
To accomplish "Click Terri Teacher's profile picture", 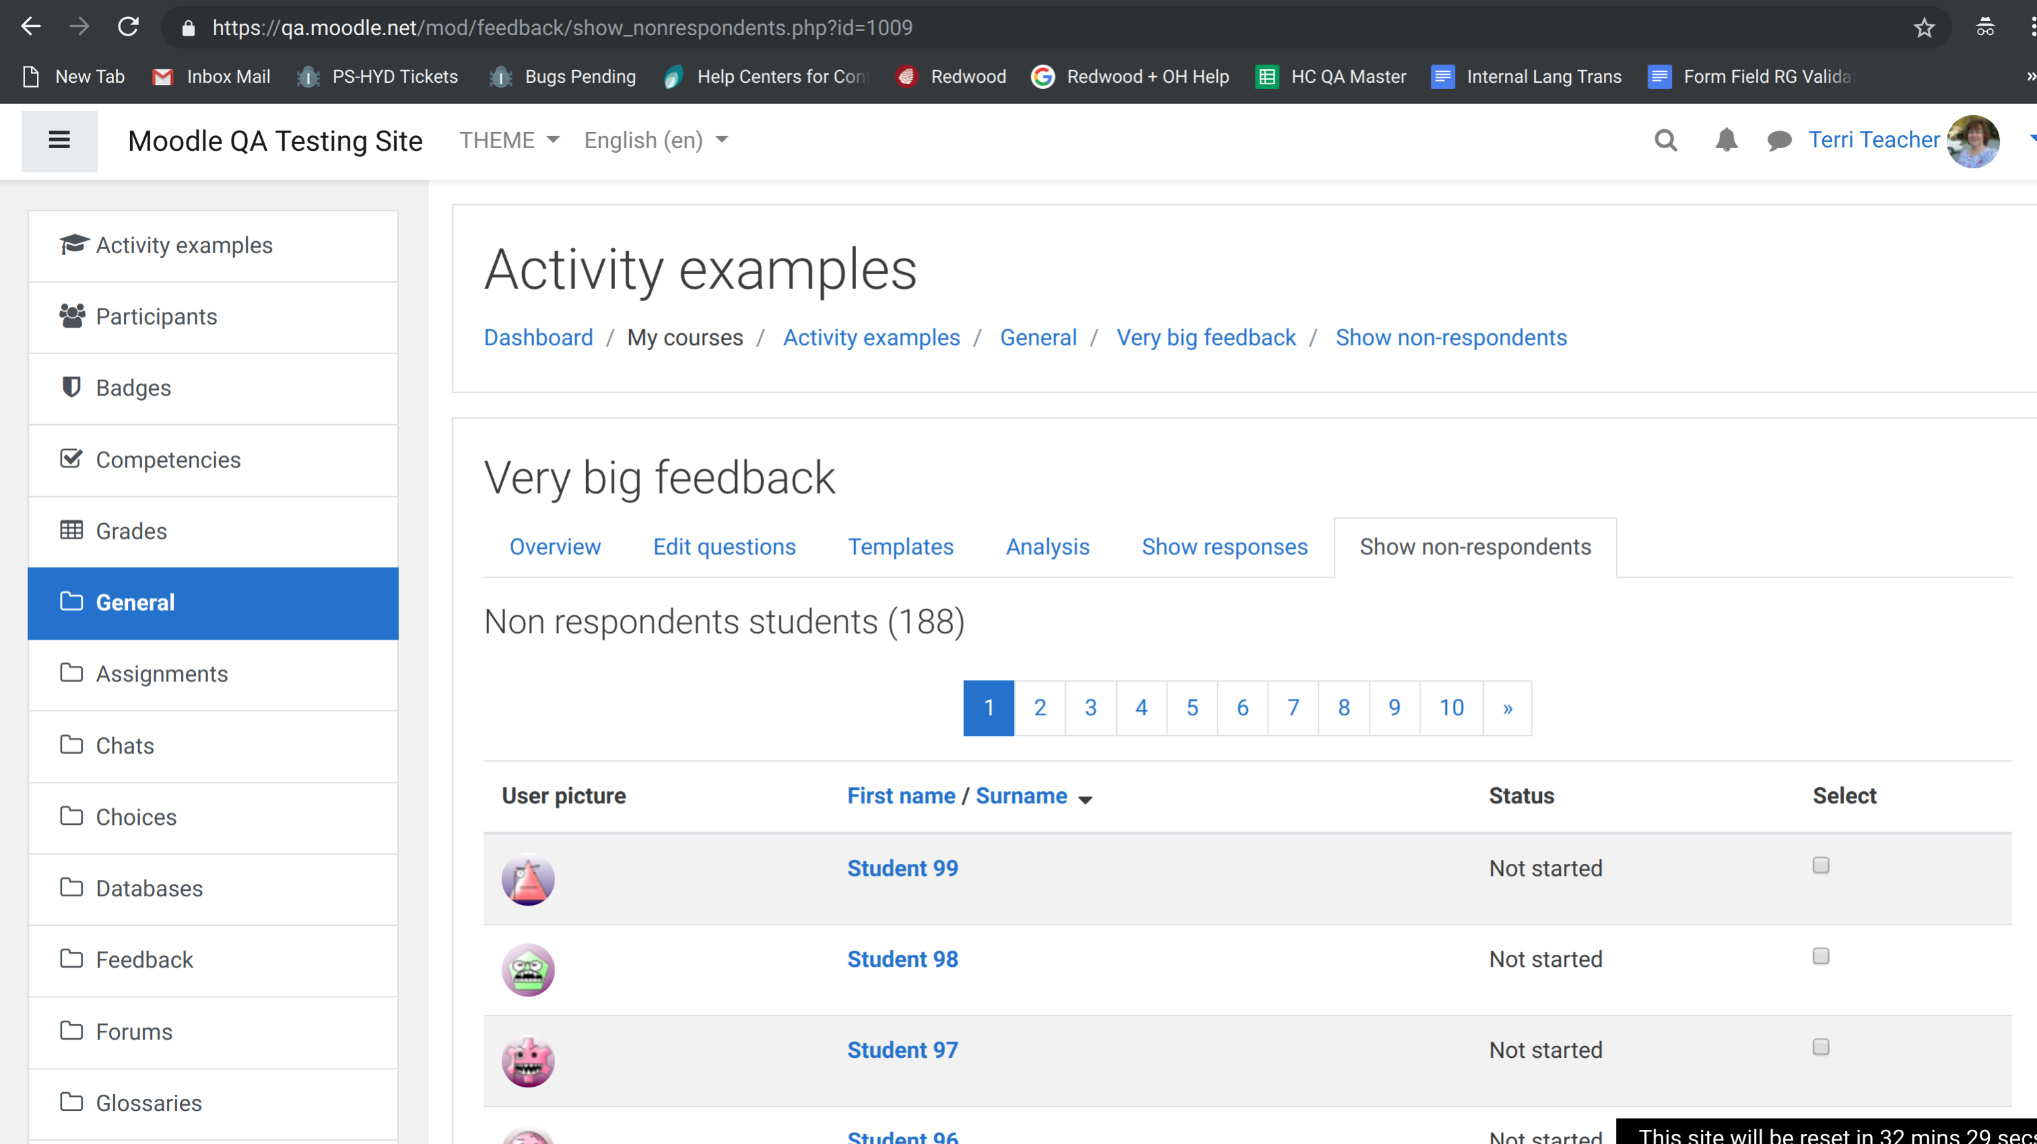I will [1973, 141].
